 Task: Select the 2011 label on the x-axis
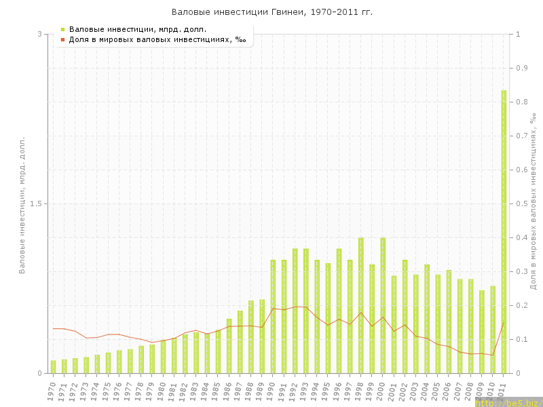tap(501, 391)
